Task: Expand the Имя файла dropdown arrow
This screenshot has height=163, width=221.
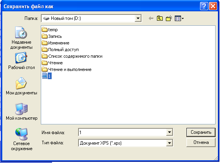Action: 169,132
